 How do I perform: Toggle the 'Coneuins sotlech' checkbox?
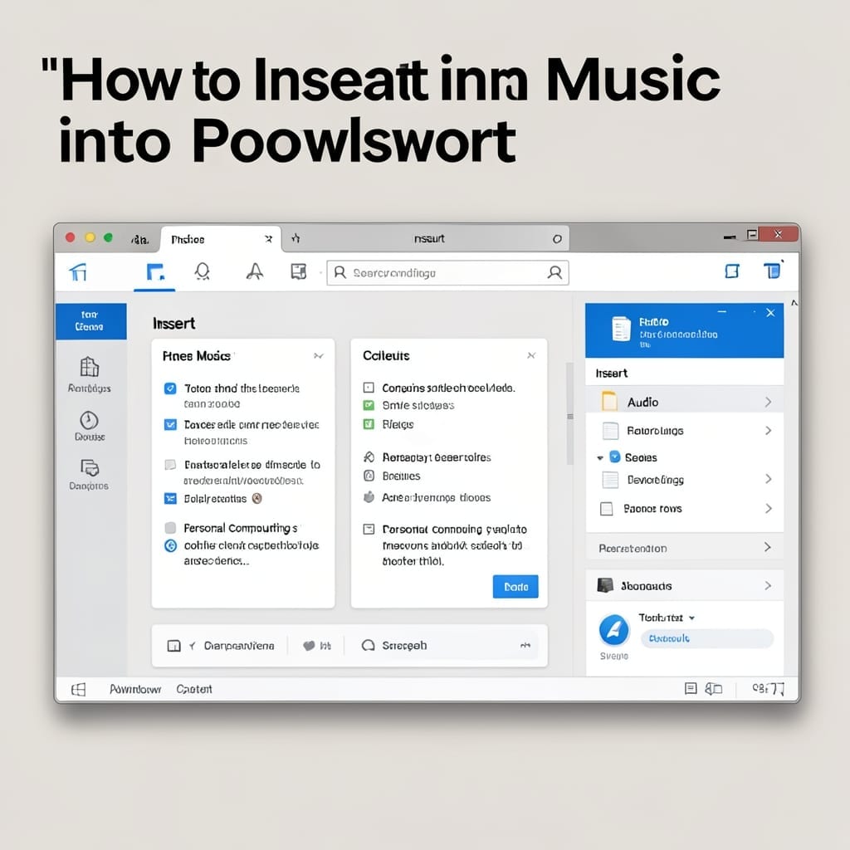369,388
